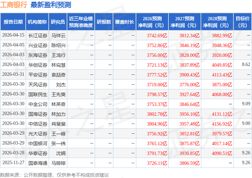Click analyst name 沈娟

tap(61, 153)
